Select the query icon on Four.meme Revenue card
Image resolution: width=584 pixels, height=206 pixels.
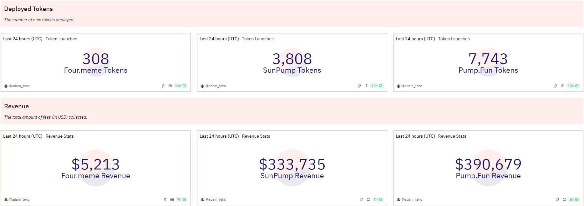coord(165,199)
